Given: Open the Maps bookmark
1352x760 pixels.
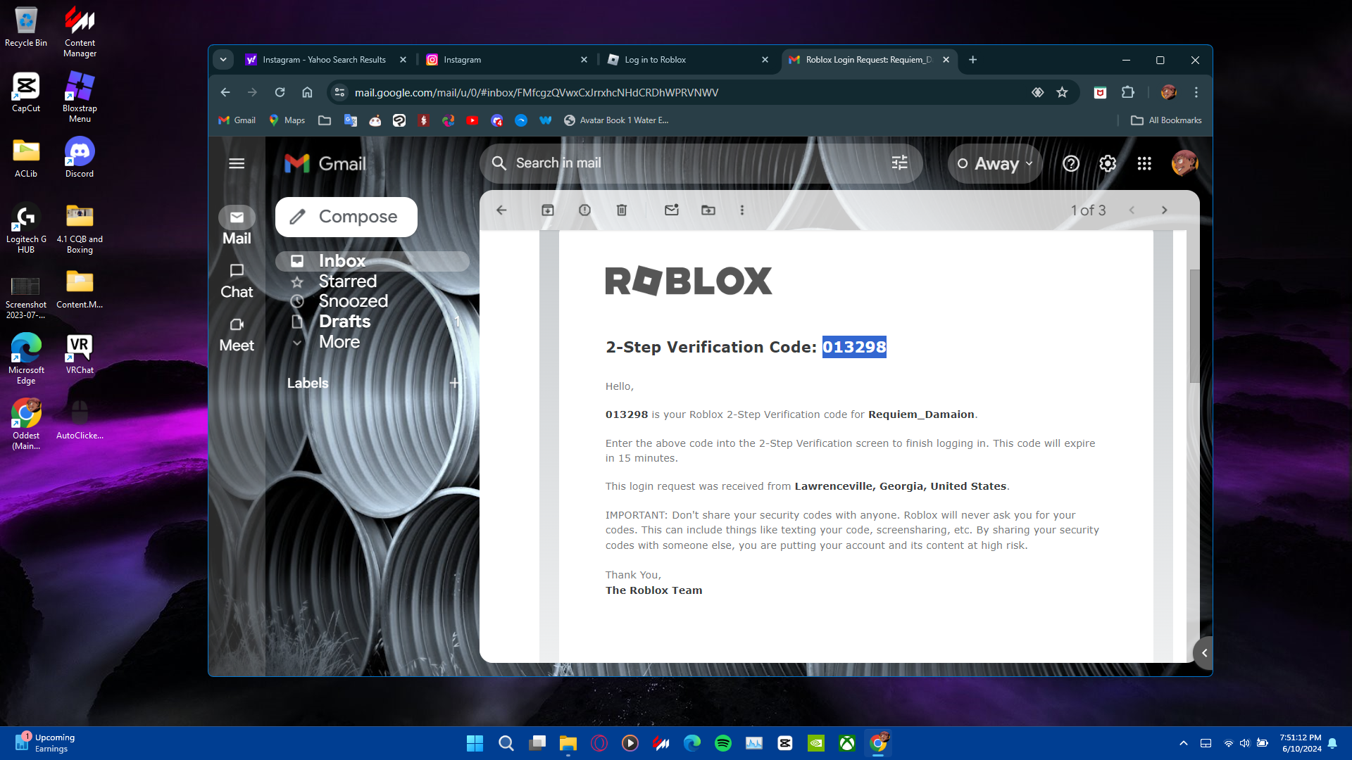Looking at the screenshot, I should [287, 120].
